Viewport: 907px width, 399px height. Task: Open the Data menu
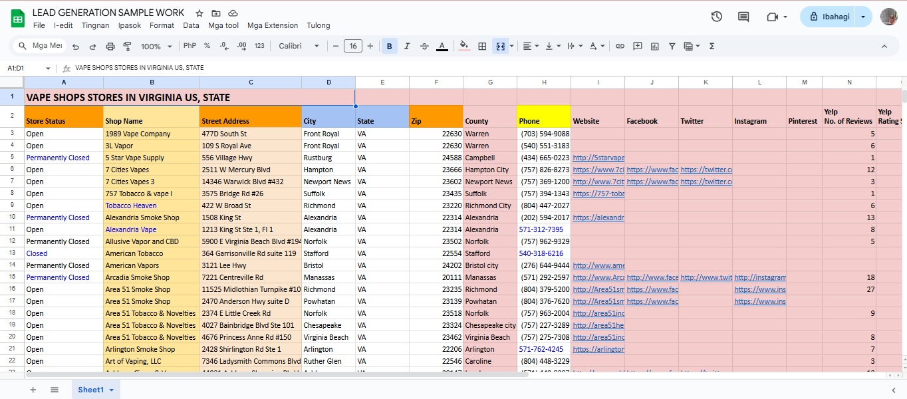coord(191,25)
